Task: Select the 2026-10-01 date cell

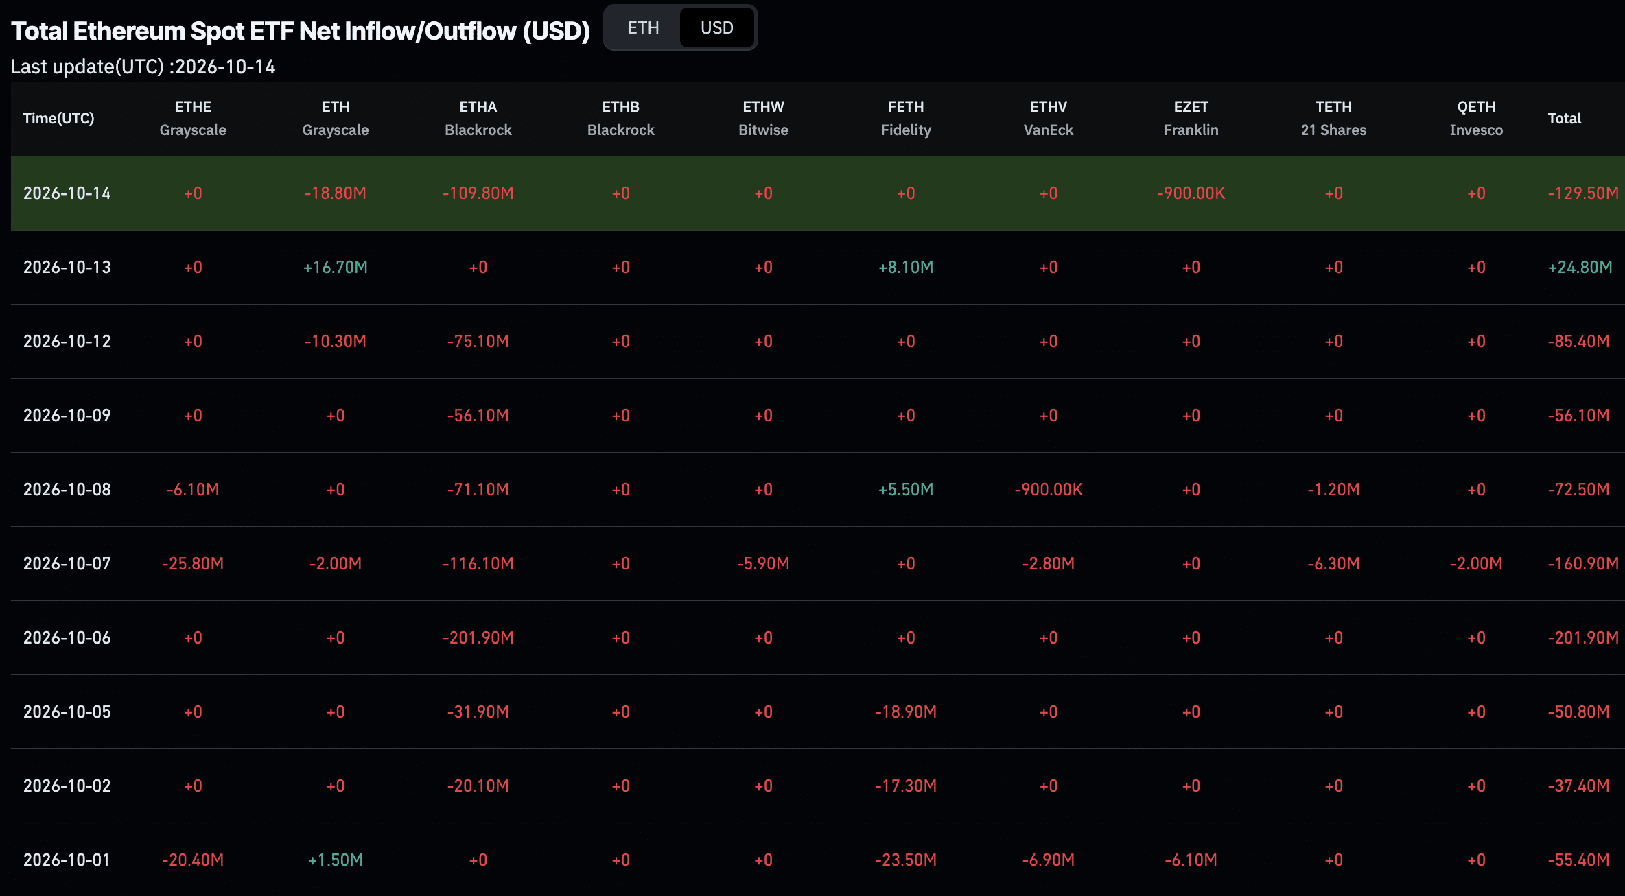Action: coord(67,860)
